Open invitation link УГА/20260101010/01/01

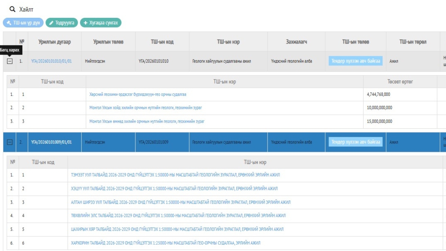pyautogui.click(x=51, y=61)
